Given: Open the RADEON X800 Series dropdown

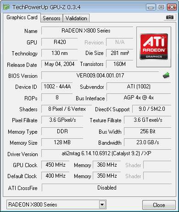Looking at the screenshot, I should [102, 205].
